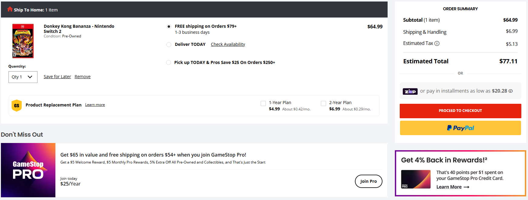This screenshot has width=528, height=200.
Task: Click Donkey Kong Bananza product title
Action: click(x=79, y=29)
